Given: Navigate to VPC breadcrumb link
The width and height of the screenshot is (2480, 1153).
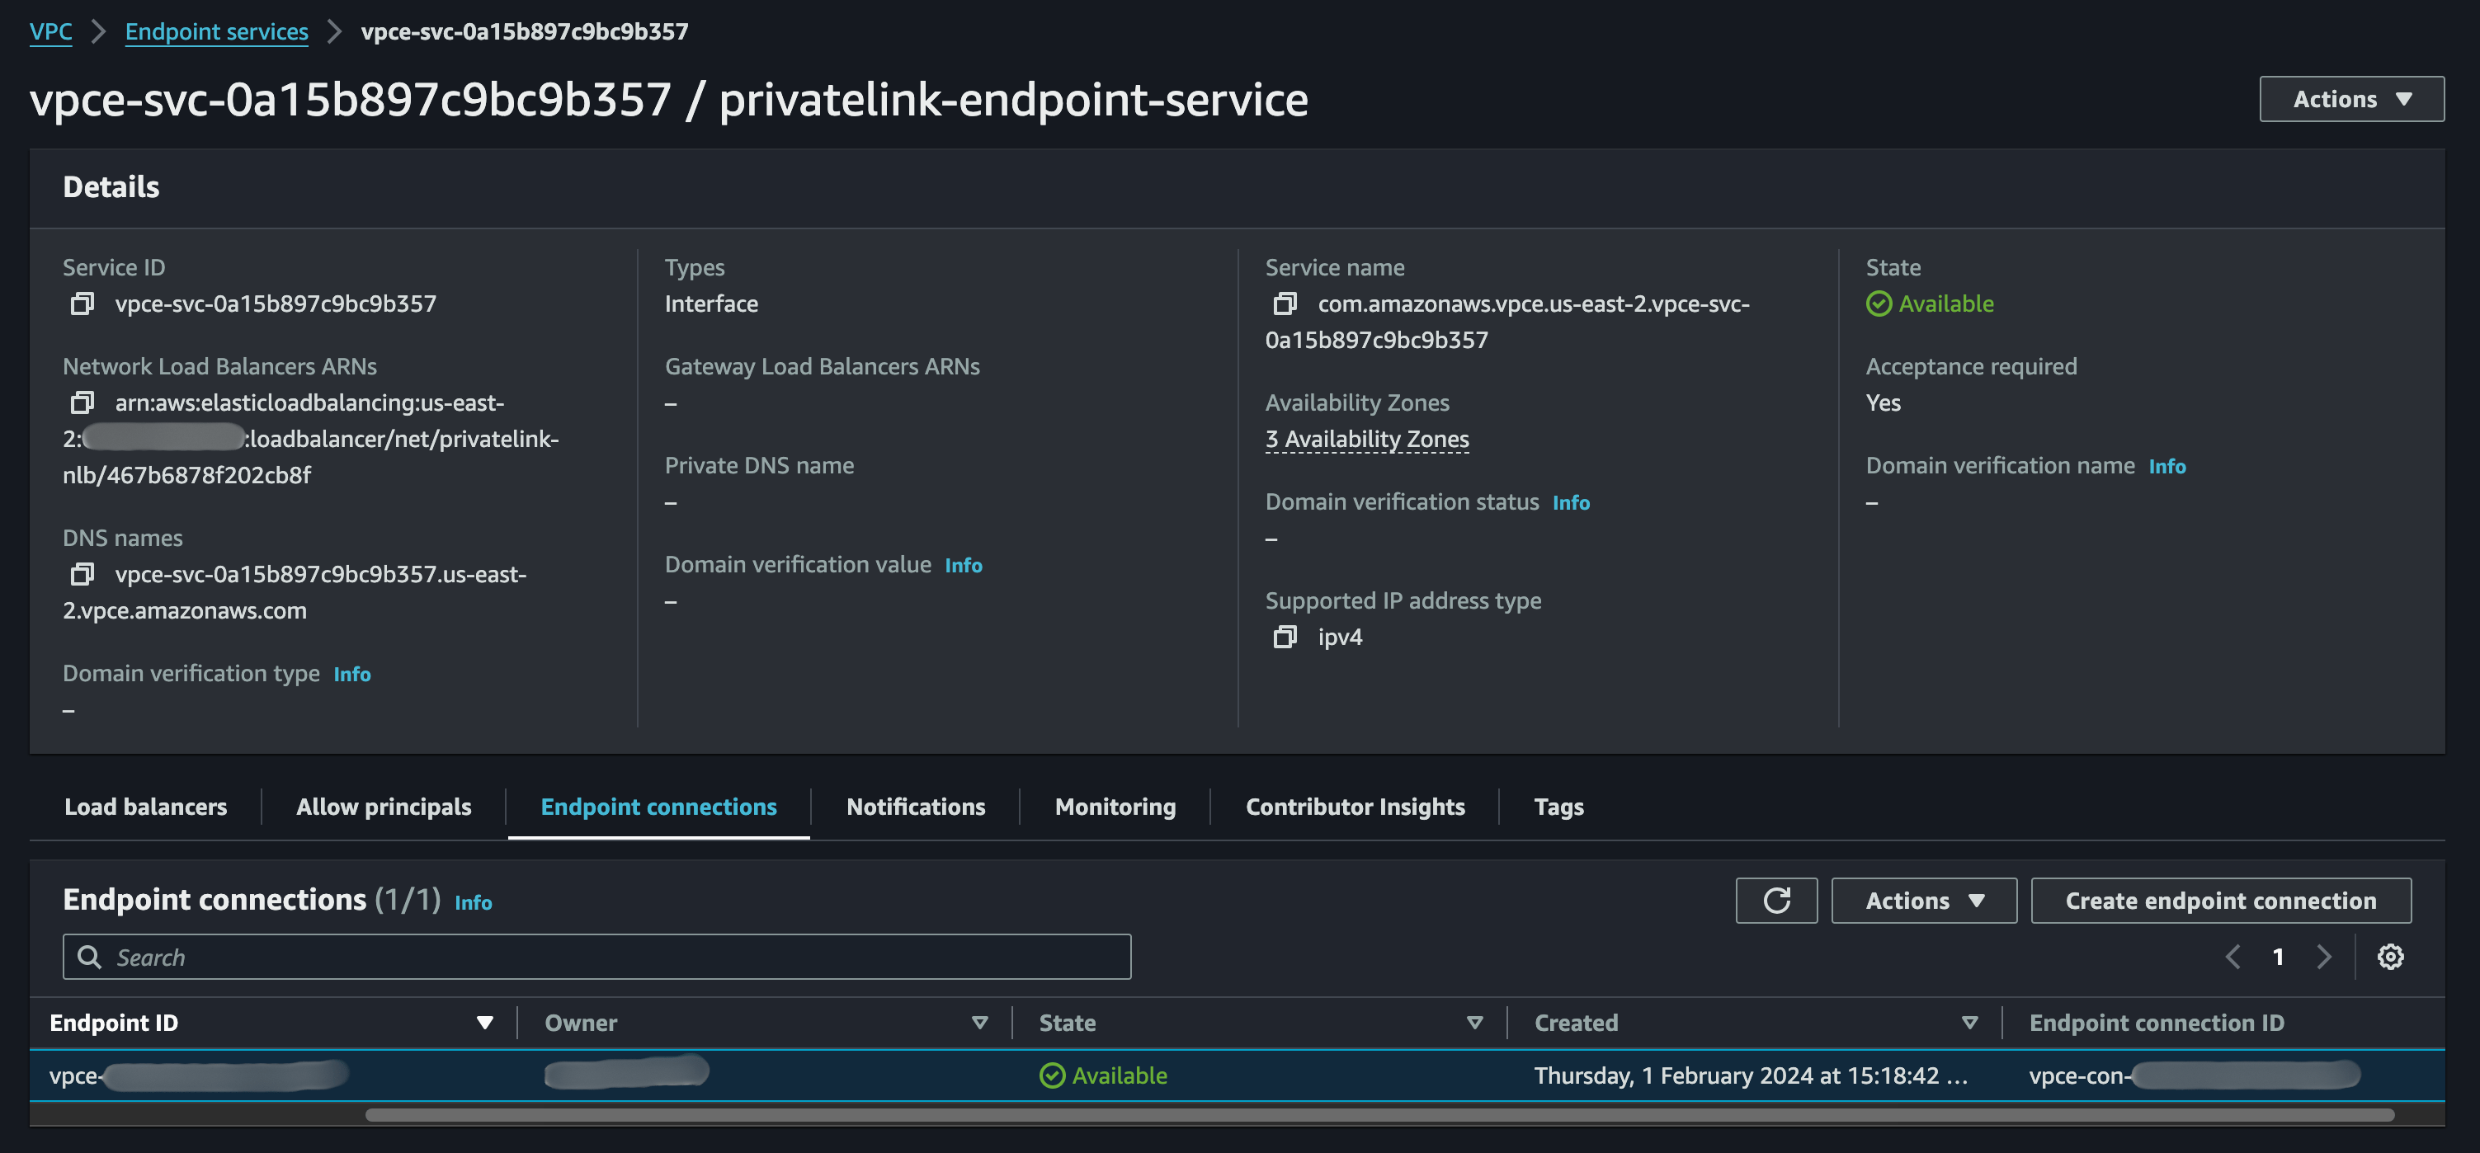Looking at the screenshot, I should click(x=51, y=32).
